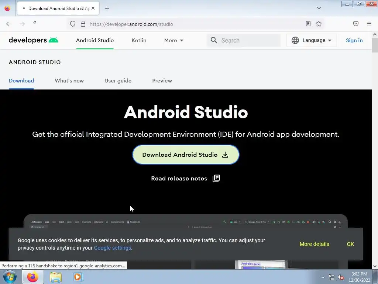Image resolution: width=378 pixels, height=284 pixels.
Task: Click the ANDROID STUDIO section heading
Action: (x=35, y=62)
